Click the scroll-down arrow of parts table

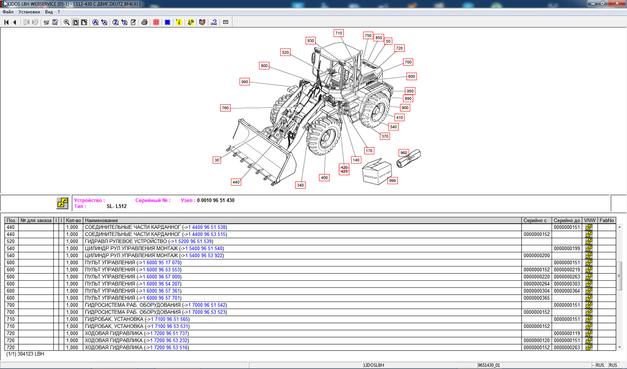pyautogui.click(x=620, y=347)
